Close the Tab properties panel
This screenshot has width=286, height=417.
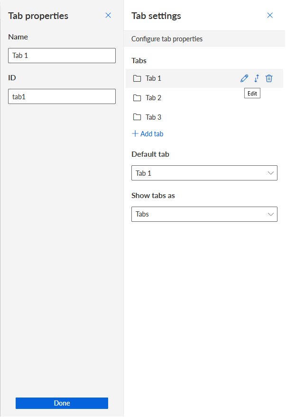[108, 15]
